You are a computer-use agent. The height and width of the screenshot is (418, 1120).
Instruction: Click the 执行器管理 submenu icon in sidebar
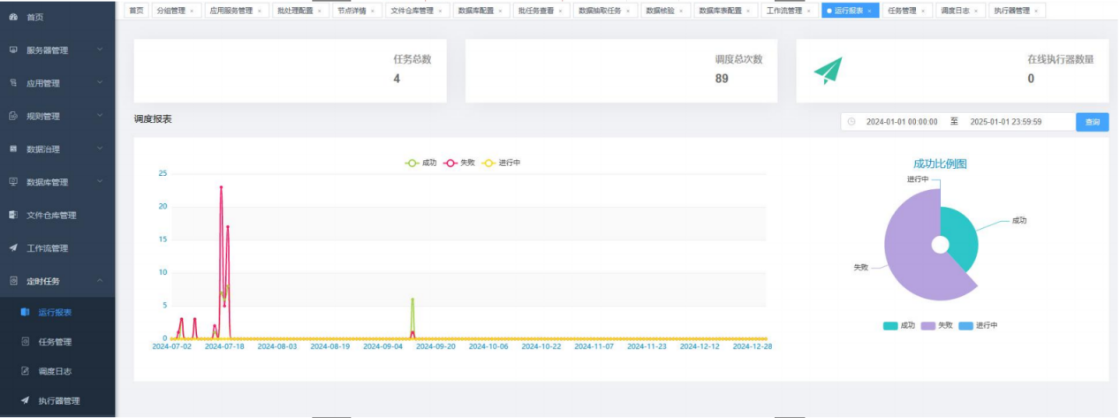point(25,400)
